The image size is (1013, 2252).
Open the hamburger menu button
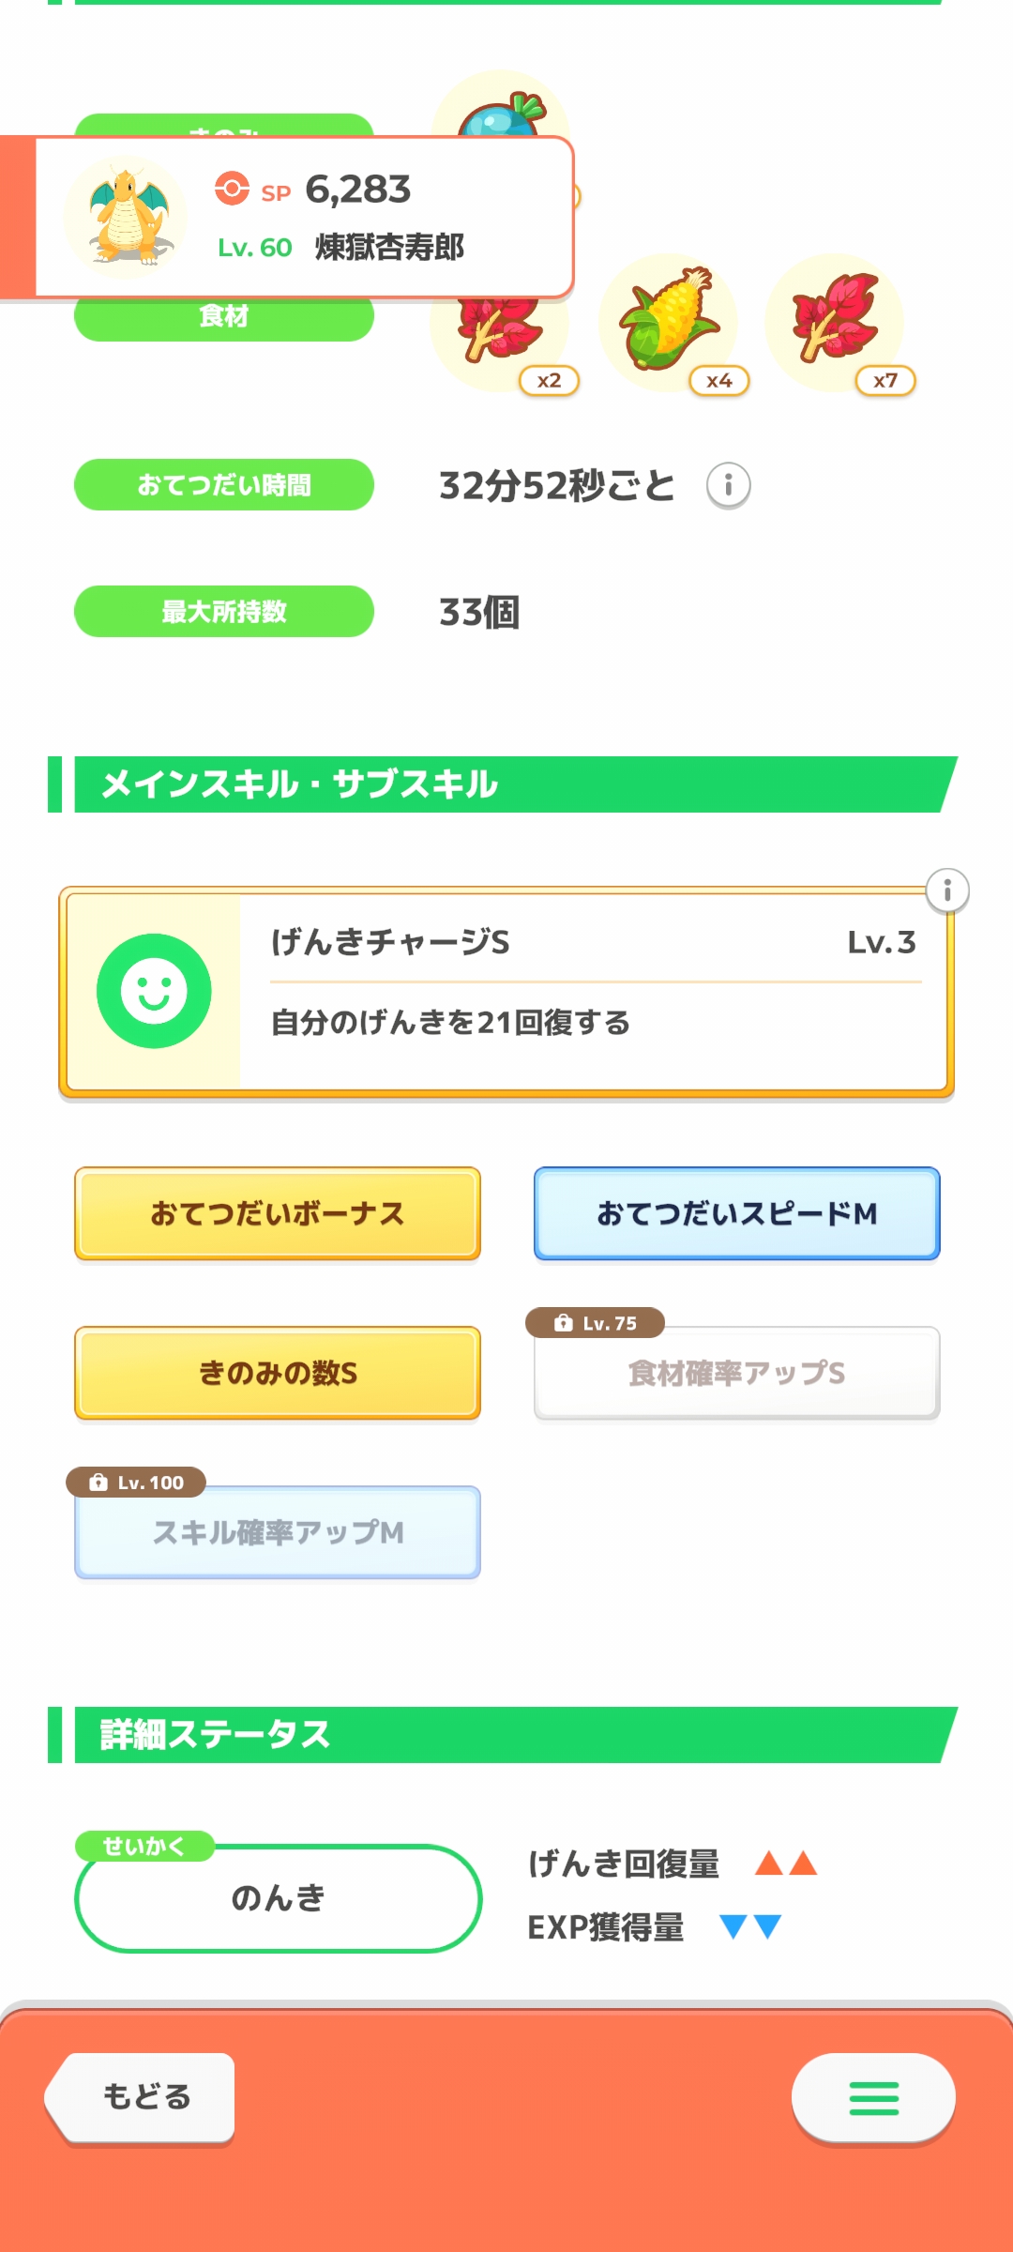pyautogui.click(x=873, y=2098)
